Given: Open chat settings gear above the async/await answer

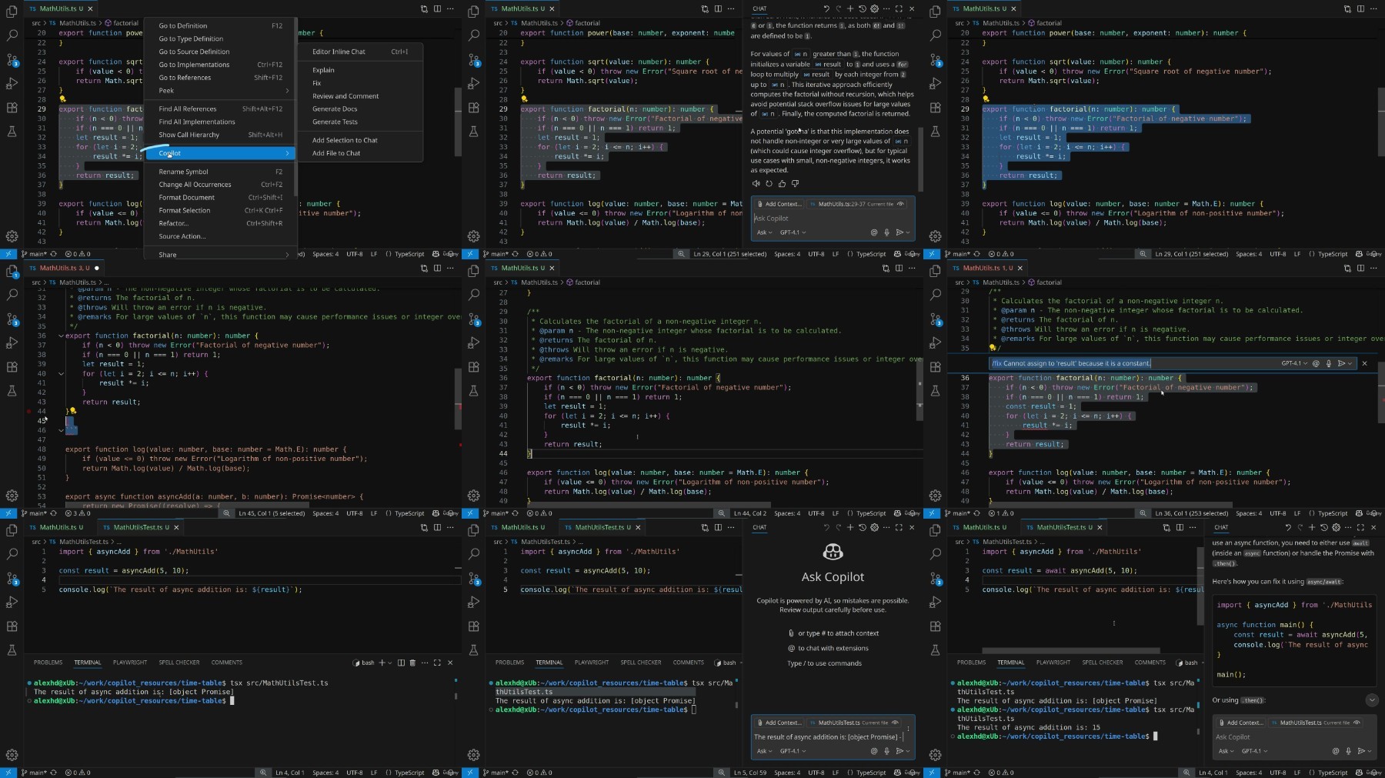Looking at the screenshot, I should tap(1336, 528).
